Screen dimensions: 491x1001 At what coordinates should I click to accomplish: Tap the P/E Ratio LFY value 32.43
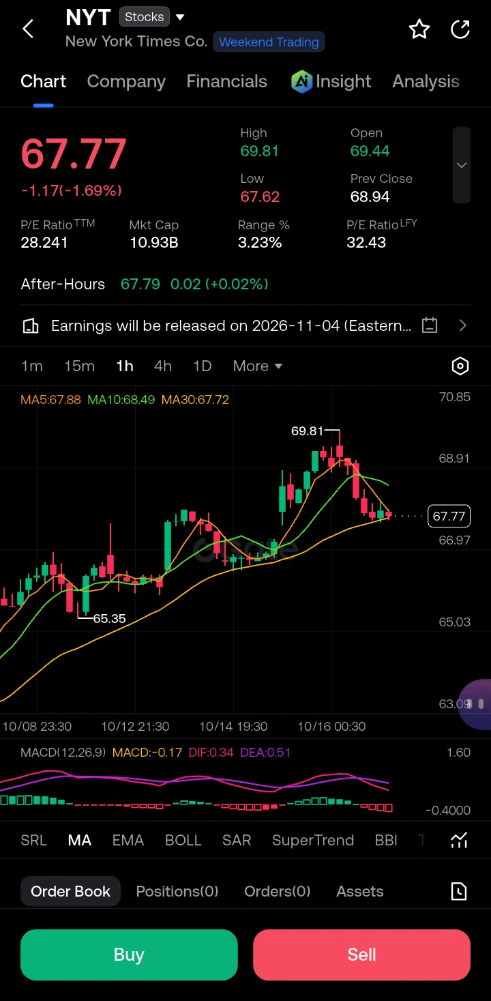366,242
